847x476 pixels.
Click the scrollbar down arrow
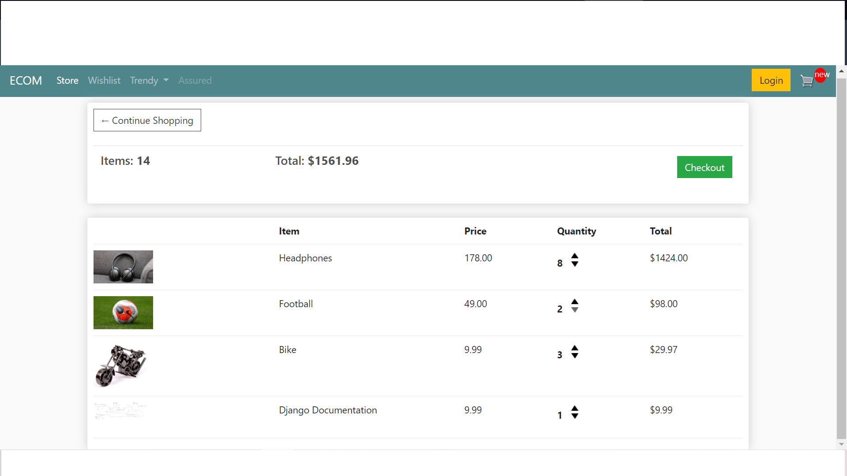[x=842, y=444]
